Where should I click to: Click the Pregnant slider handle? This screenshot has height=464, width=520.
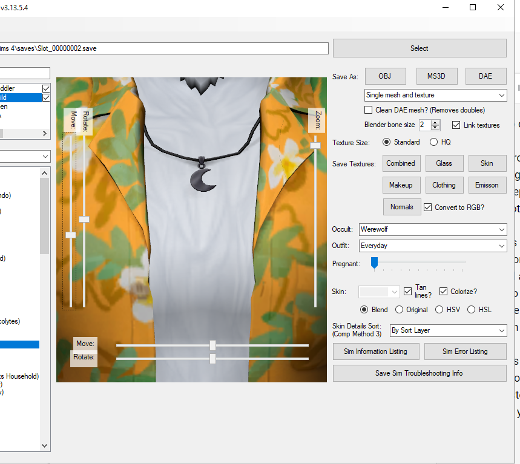coord(374,263)
